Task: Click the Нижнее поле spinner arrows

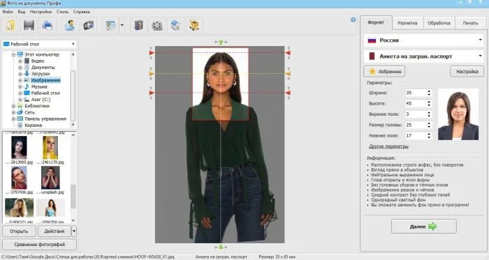Action: (429, 136)
